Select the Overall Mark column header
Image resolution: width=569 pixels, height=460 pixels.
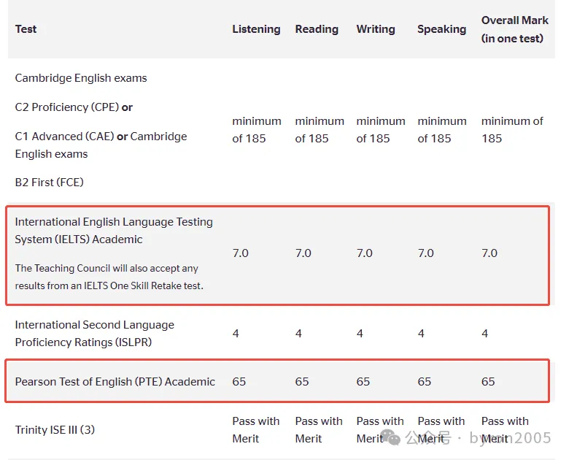click(x=514, y=29)
